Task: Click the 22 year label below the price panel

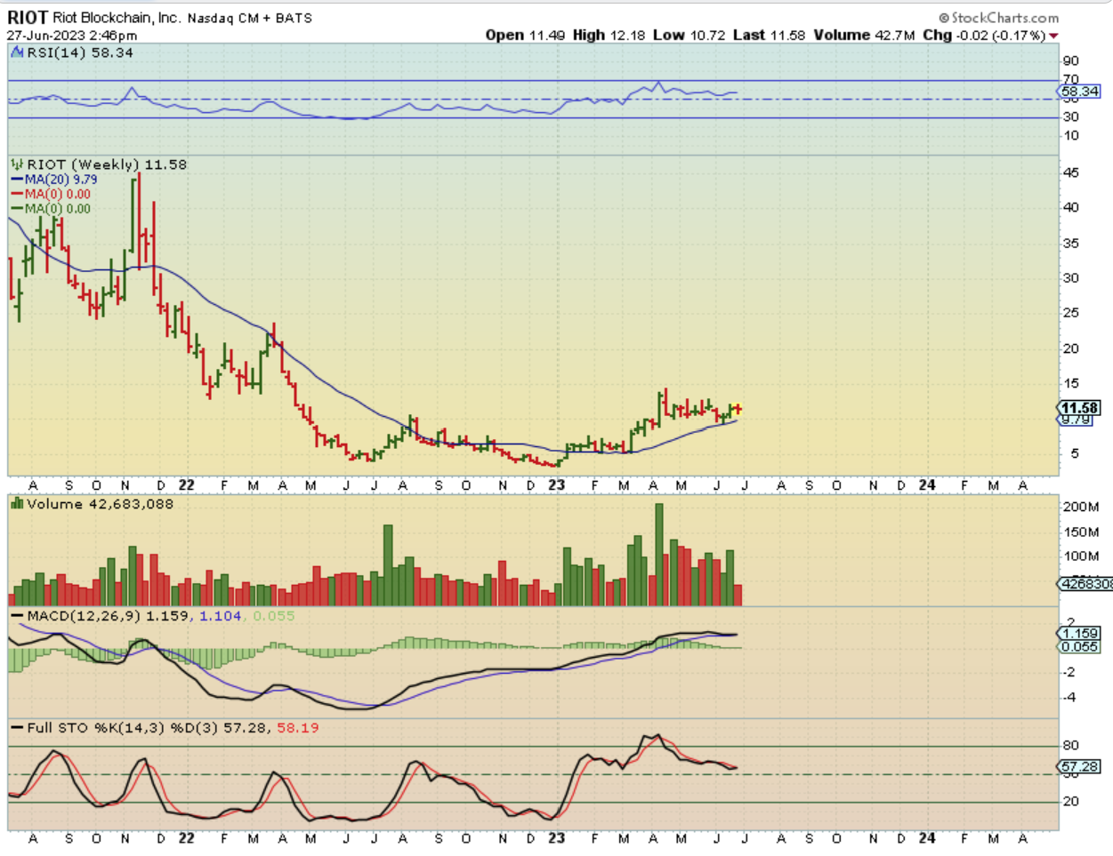Action: pos(186,485)
